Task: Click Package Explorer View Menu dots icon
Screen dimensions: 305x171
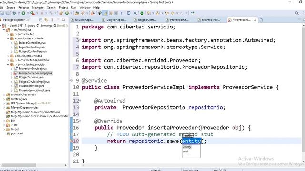Action: [52, 20]
